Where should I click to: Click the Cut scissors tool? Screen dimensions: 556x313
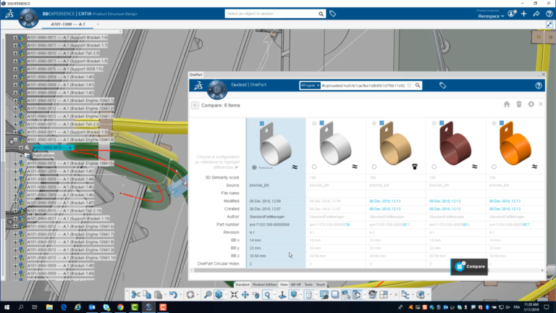135,295
